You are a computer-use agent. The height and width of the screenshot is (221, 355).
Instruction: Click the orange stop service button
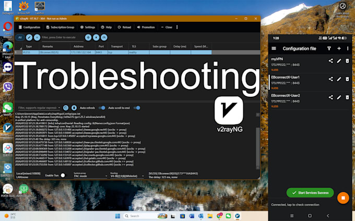click(343, 198)
